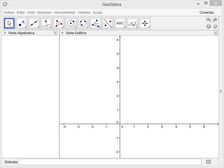Image resolution: width=224 pixels, height=168 pixels.
Task: Close the Vista Gráfica panel
Action: [x=216, y=33]
